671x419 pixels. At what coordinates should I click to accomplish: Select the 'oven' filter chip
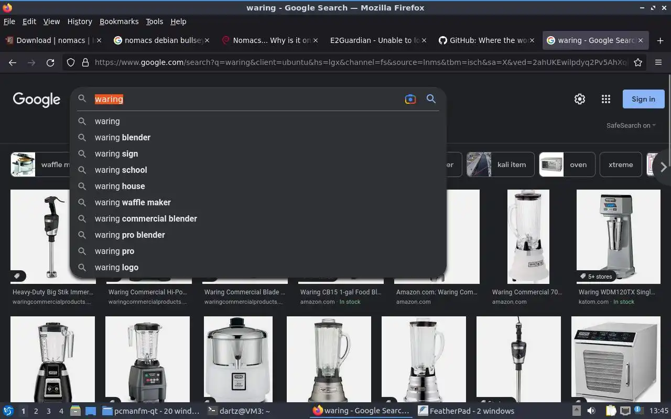pos(567,164)
